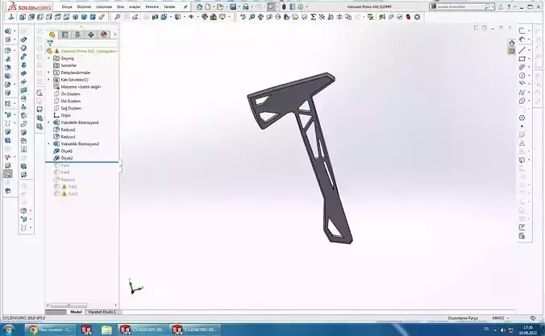Screen dimensions: 545x336
Task: Switch to the DimXpertManager tab
Action: point(91,35)
